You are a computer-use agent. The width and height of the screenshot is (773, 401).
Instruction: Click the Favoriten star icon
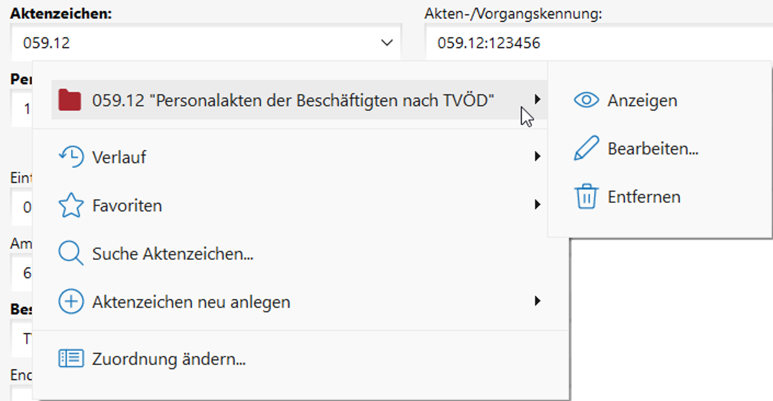coord(71,205)
